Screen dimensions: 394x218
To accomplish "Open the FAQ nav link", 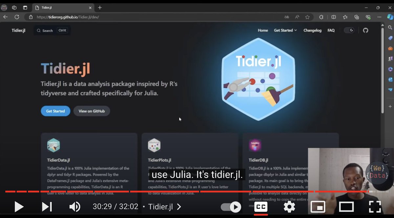I will pos(331,30).
